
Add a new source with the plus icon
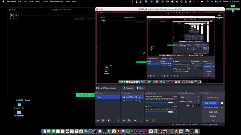click(x=124, y=120)
